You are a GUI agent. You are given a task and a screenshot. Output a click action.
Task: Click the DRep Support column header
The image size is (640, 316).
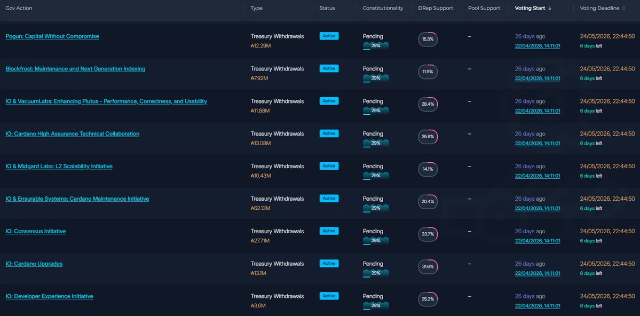pos(436,8)
